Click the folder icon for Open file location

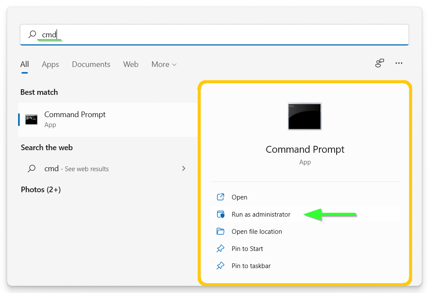(220, 231)
